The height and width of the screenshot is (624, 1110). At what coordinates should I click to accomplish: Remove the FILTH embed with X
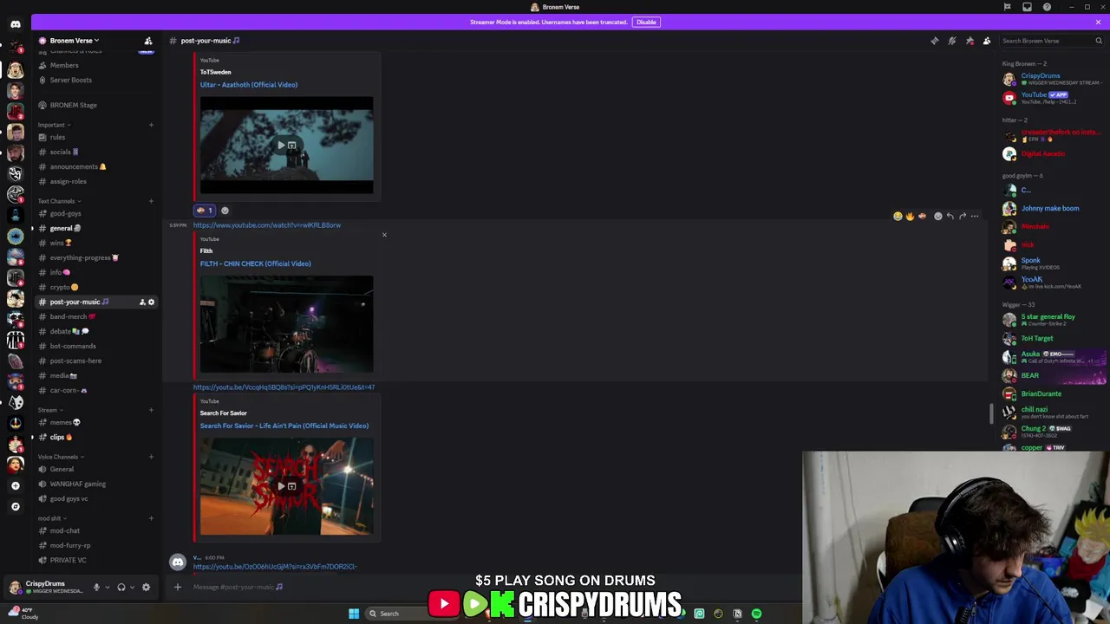[x=384, y=235]
